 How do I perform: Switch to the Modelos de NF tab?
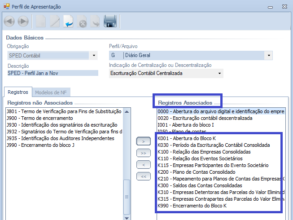[x=51, y=92]
